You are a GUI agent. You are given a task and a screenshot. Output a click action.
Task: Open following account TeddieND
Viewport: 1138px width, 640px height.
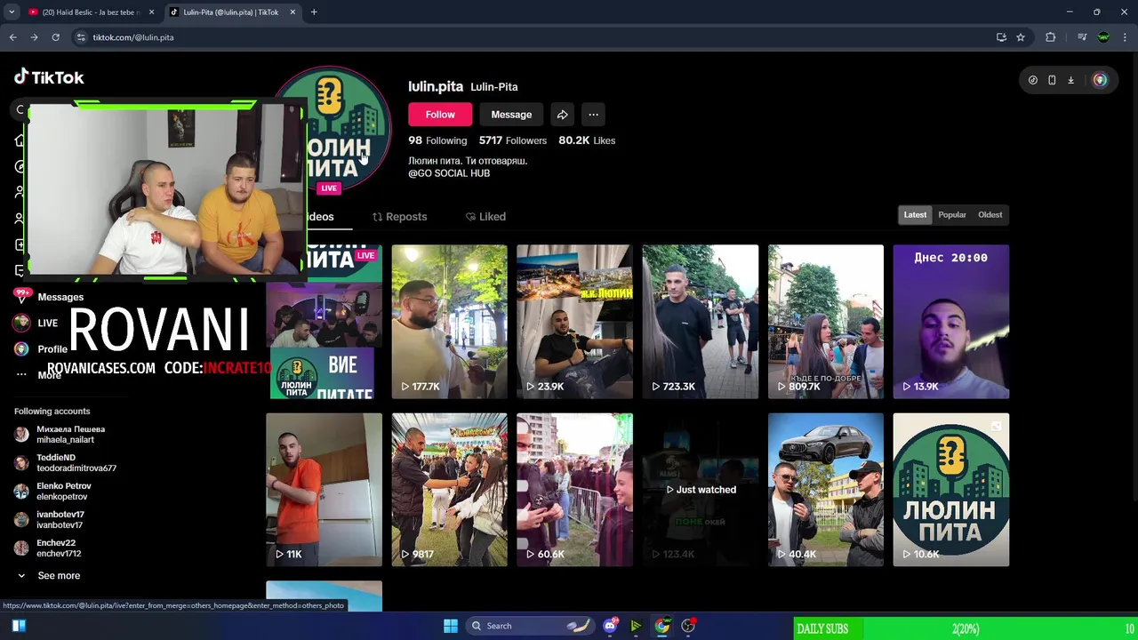pyautogui.click(x=66, y=463)
